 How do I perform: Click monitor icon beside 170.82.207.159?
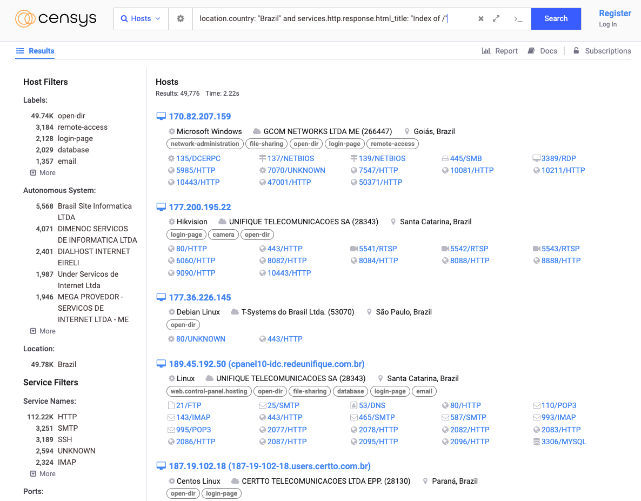161,116
